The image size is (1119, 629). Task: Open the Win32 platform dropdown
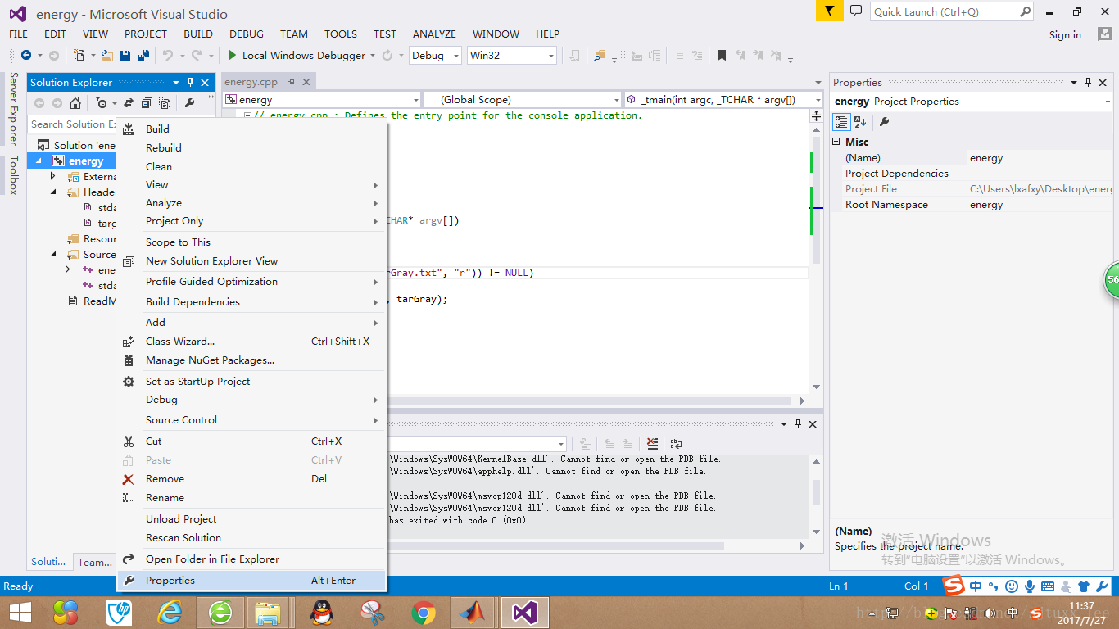pyautogui.click(x=512, y=55)
